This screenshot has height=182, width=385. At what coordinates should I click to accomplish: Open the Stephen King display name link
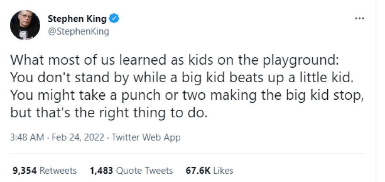(x=77, y=19)
